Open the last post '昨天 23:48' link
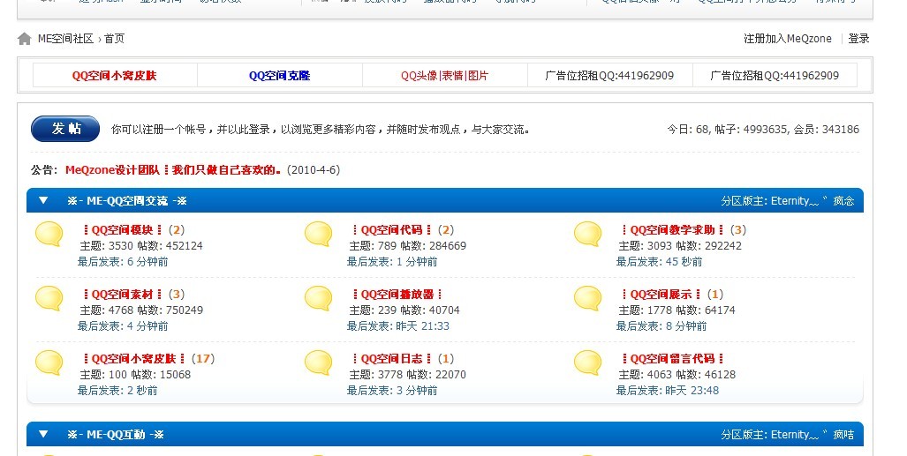This screenshot has width=907, height=456. [x=692, y=391]
